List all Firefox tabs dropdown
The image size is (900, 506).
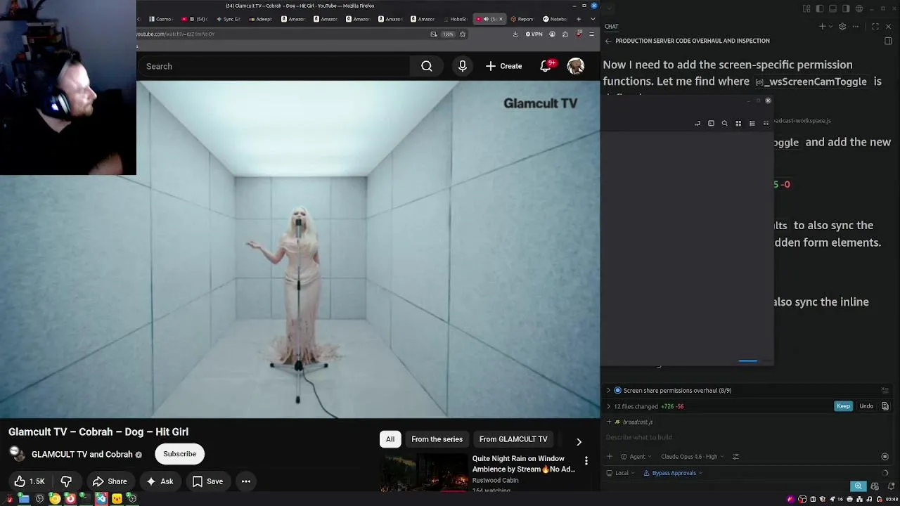593,19
